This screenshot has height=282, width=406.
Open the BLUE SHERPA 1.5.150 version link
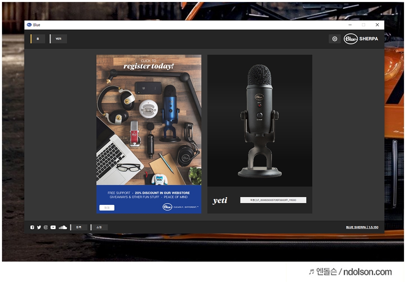(x=362, y=227)
